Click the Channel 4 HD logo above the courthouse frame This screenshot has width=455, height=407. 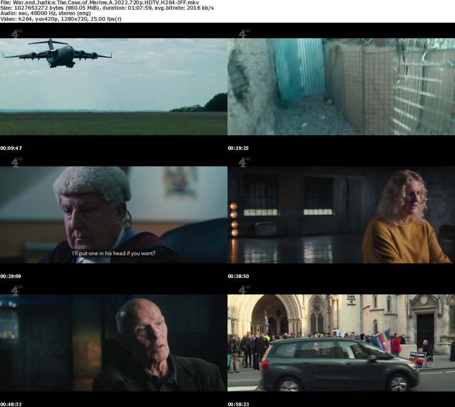(244, 290)
